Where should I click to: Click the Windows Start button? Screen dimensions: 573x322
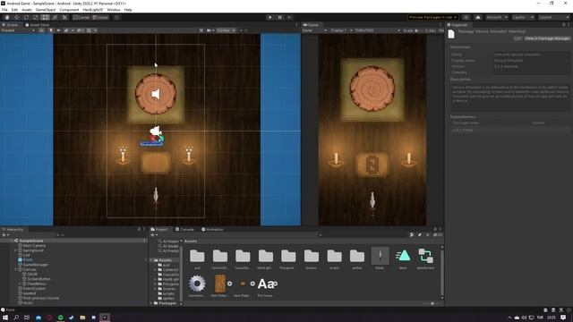[x=5, y=318]
